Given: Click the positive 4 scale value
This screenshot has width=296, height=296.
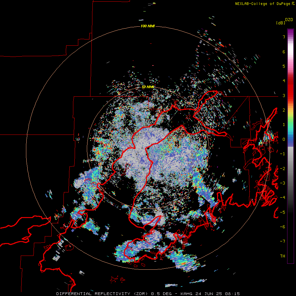Looking at the screenshot, I should coord(284,81).
